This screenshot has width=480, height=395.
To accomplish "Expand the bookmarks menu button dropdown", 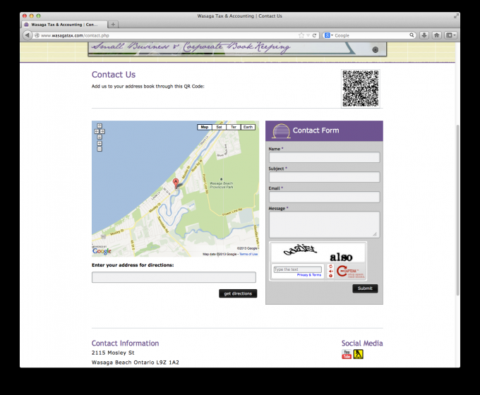I will click(x=450, y=35).
